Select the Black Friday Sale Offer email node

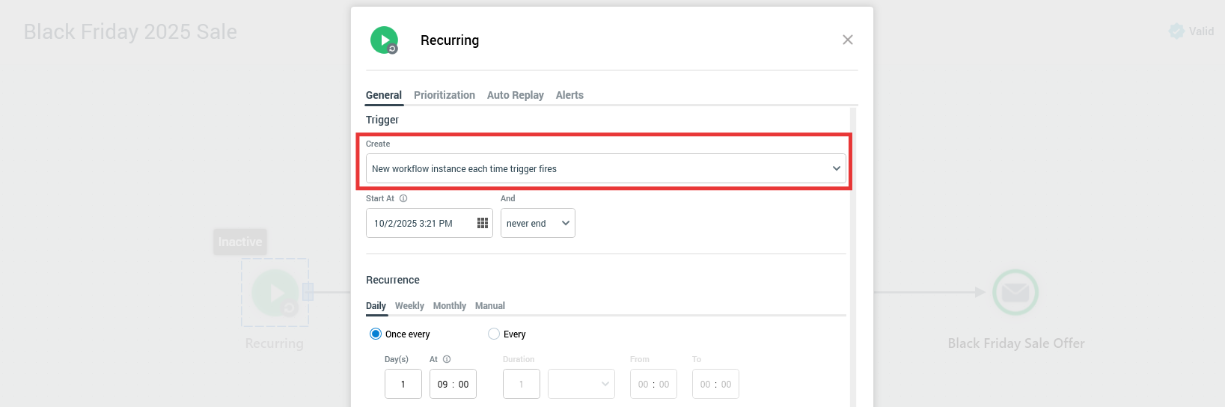[1015, 293]
